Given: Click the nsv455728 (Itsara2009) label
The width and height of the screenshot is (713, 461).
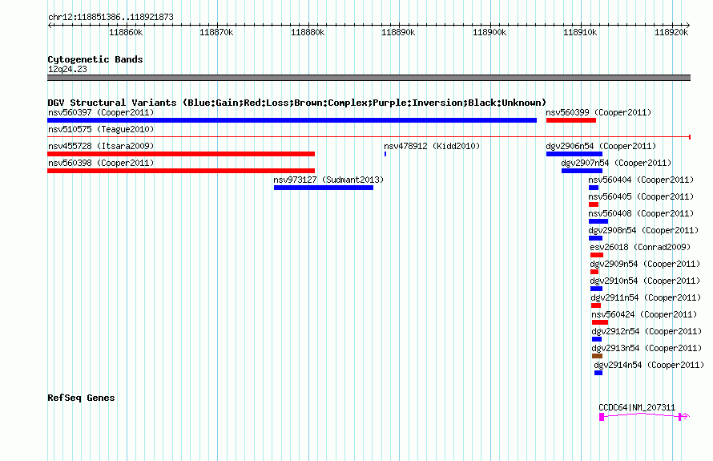Looking at the screenshot, I should click(x=101, y=146).
